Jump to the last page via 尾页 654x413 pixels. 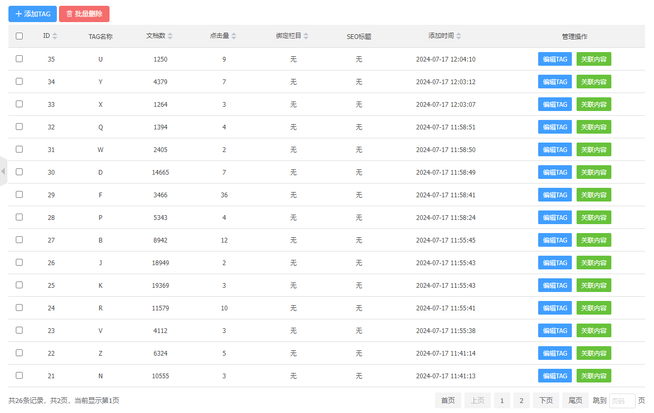(x=575, y=401)
